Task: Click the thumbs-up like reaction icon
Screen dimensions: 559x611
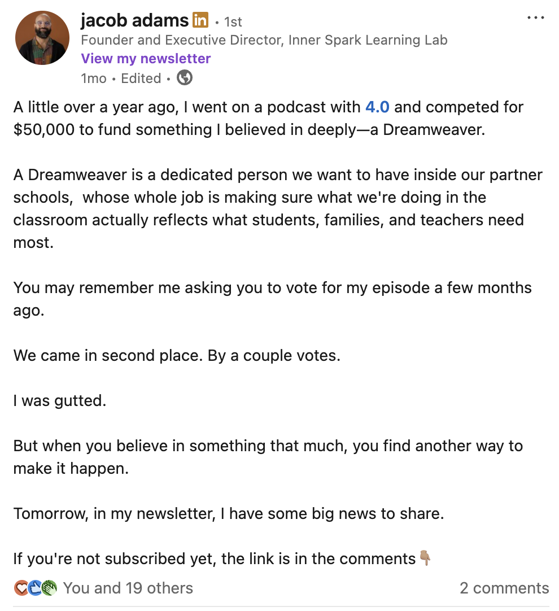Action: pos(35,588)
